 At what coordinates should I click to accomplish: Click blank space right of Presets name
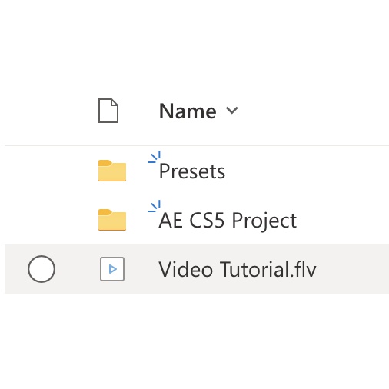point(306,171)
